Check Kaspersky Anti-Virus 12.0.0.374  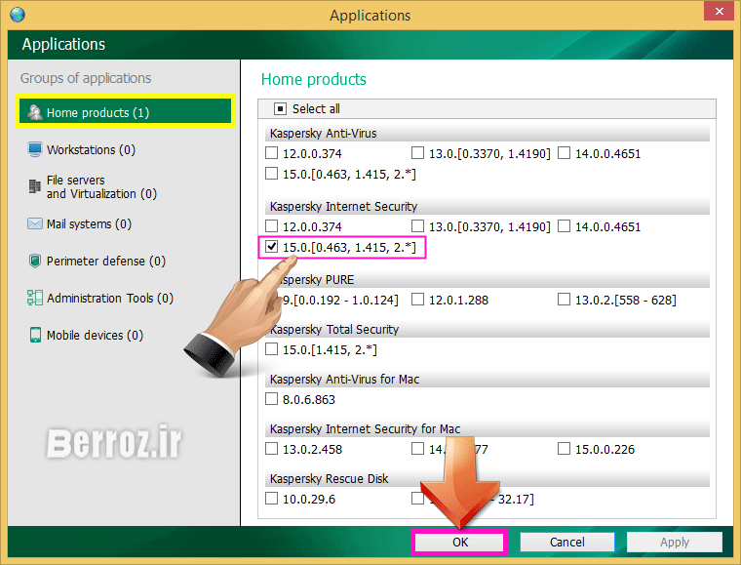(x=271, y=153)
